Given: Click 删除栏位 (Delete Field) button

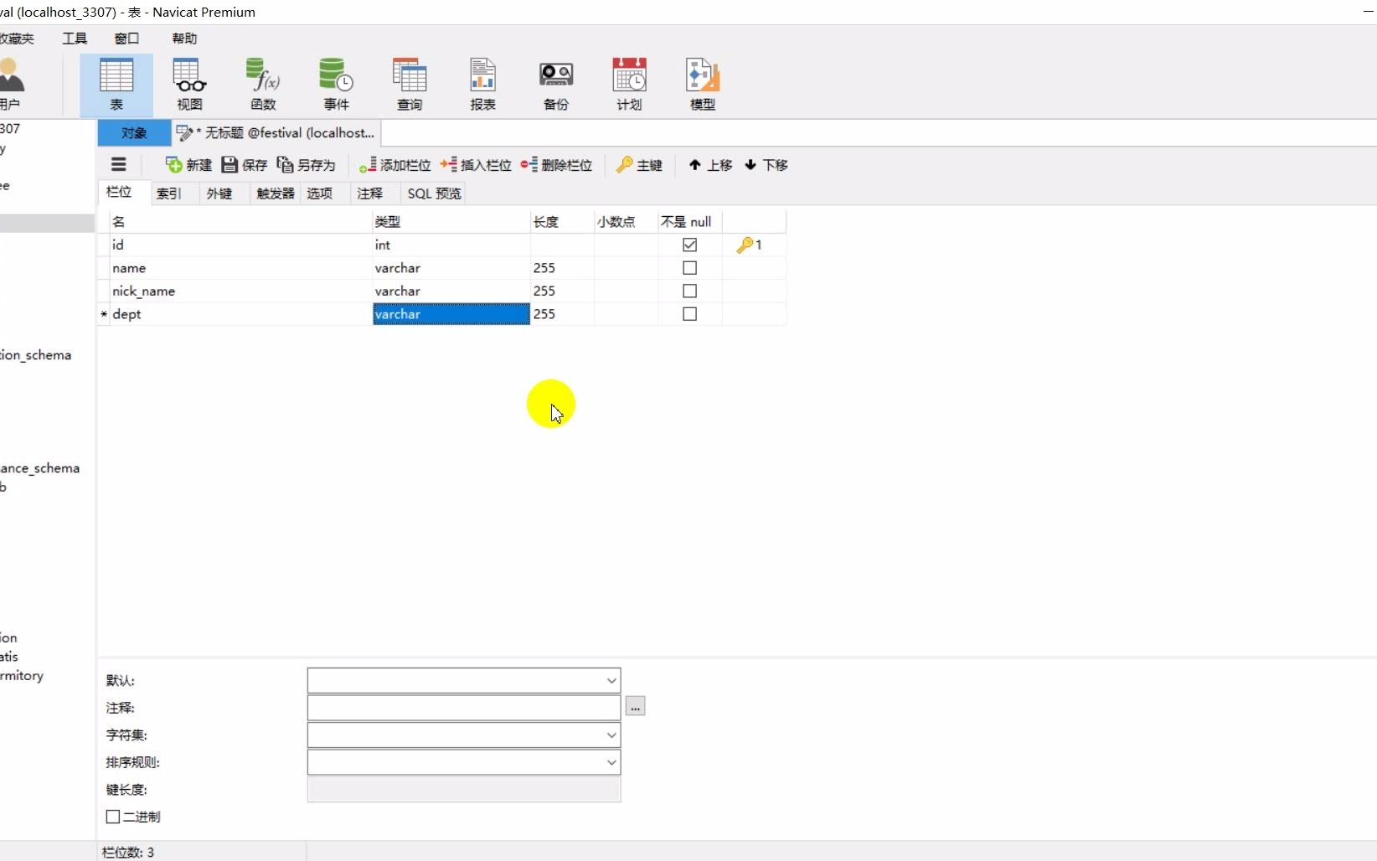Looking at the screenshot, I should (556, 165).
